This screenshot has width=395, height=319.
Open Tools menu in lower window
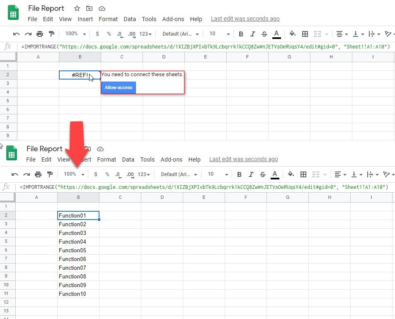click(x=148, y=159)
